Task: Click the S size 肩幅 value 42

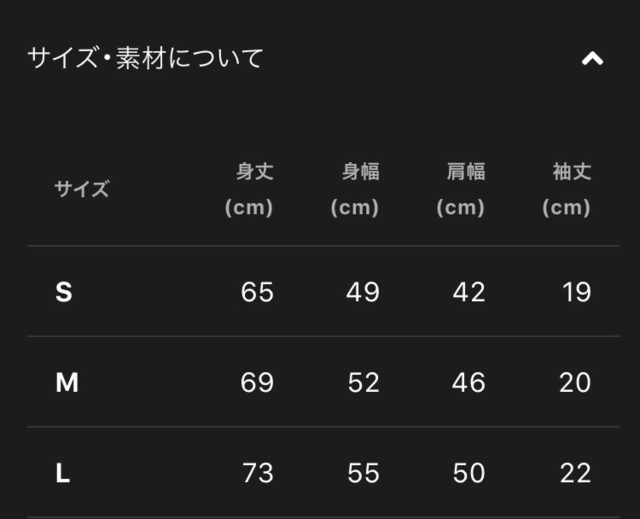Action: pos(469,292)
